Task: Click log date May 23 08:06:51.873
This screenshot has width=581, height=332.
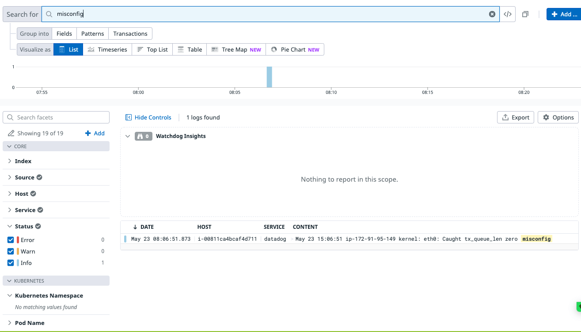Action: click(161, 239)
